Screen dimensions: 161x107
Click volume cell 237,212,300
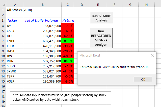(x=43, y=66)
